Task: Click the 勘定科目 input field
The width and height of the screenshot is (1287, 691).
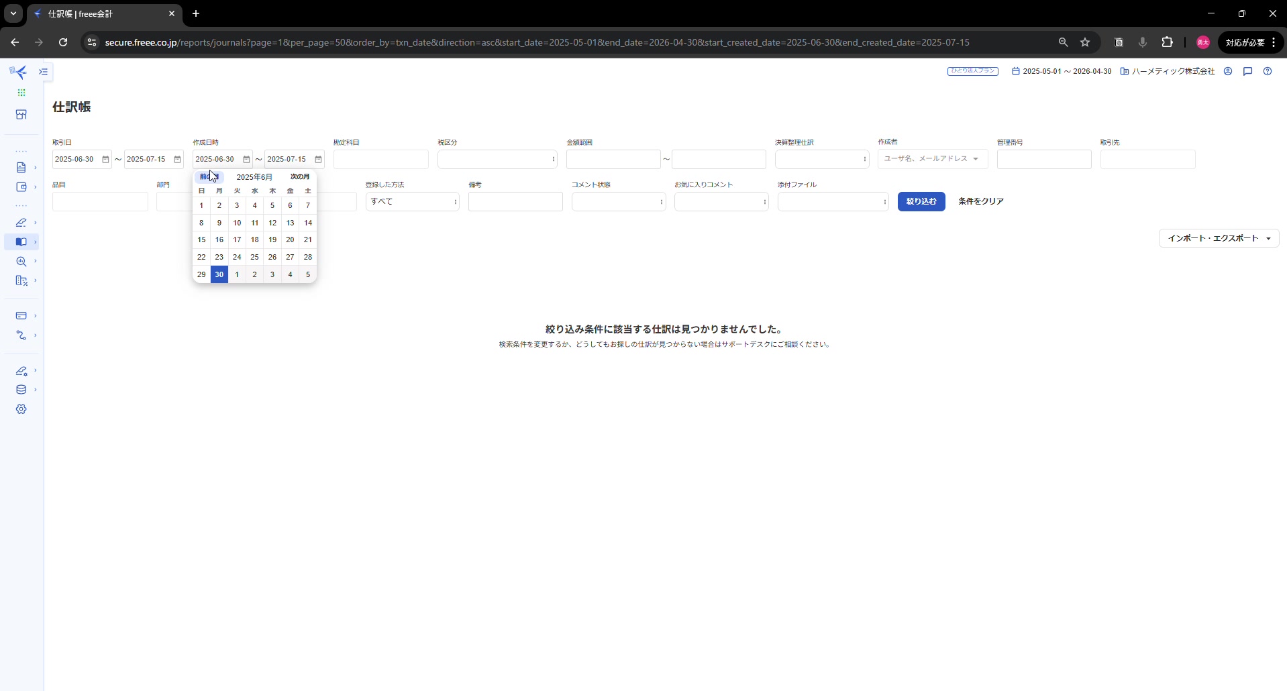Action: [380, 160]
